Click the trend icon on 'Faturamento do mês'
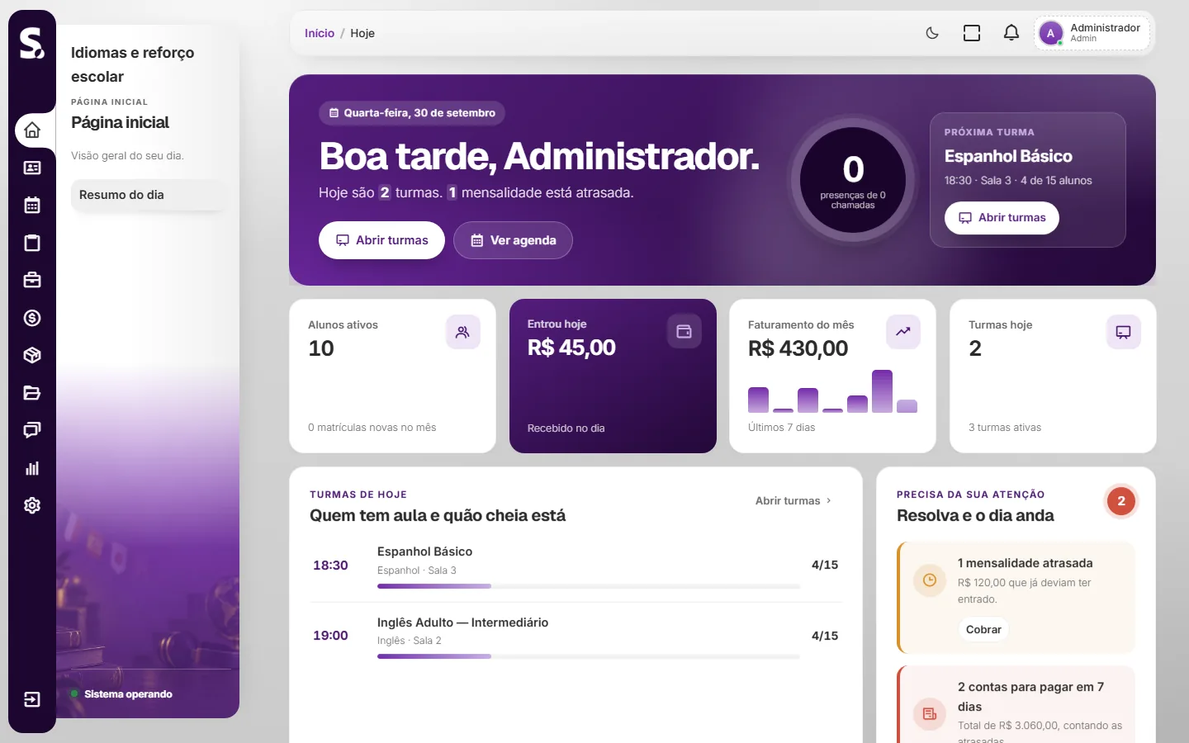This screenshot has width=1189, height=743. (903, 332)
